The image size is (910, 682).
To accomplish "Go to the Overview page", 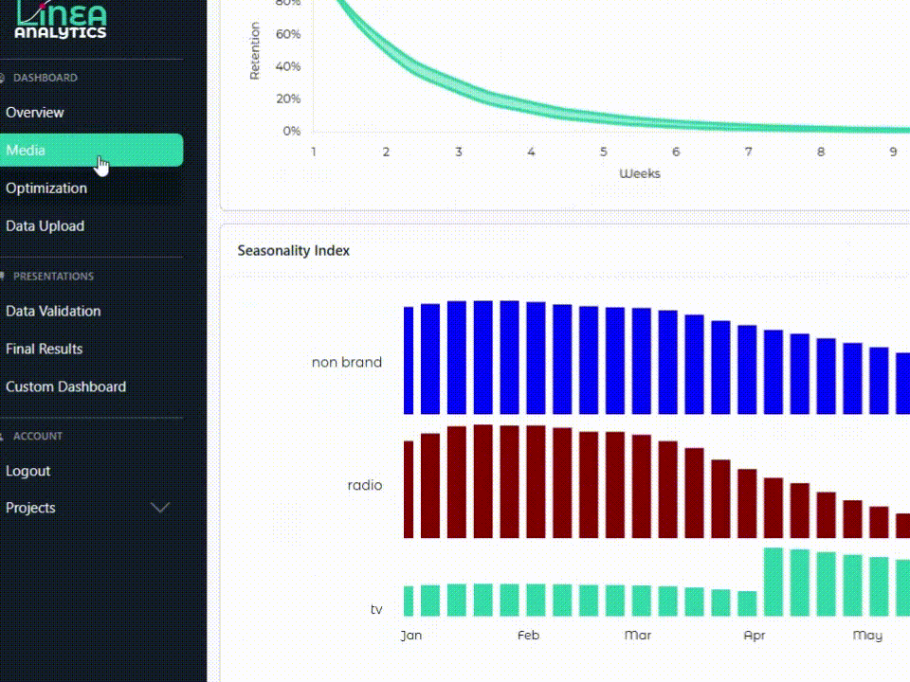I will [x=35, y=113].
